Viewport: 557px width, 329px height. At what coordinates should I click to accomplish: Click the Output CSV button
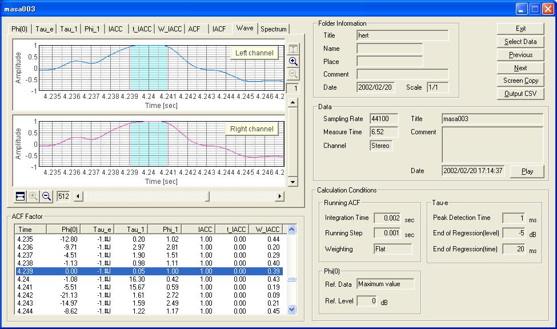(520, 94)
